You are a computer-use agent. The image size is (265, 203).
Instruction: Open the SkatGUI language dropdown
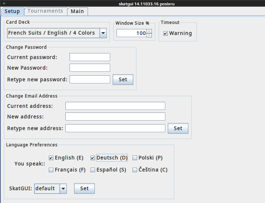tap(51, 188)
